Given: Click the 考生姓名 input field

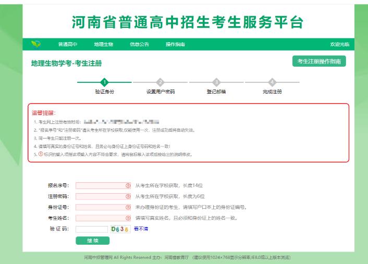Looking at the screenshot, I should [103, 218].
